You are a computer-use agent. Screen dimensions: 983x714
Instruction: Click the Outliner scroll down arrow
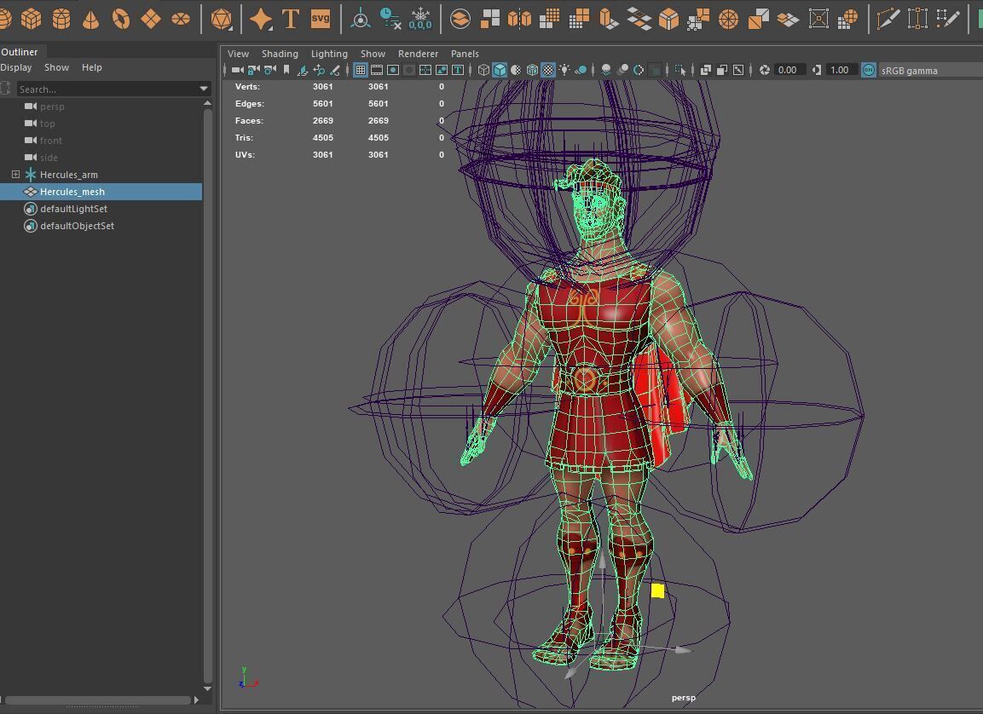(207, 688)
